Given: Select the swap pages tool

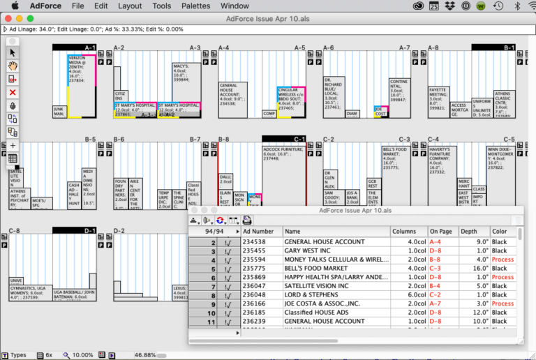Looking at the screenshot, I should [13, 119].
